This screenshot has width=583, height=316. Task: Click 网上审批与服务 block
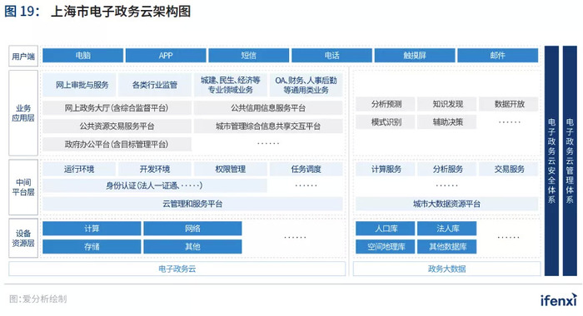(x=79, y=85)
